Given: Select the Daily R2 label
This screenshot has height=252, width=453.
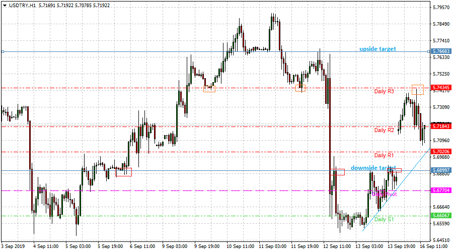Looking at the screenshot, I should click(384, 130).
